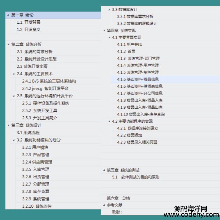This screenshot has width=220, height=220.
Task: Open 4.2.2 货品添加
Action: 130,135
